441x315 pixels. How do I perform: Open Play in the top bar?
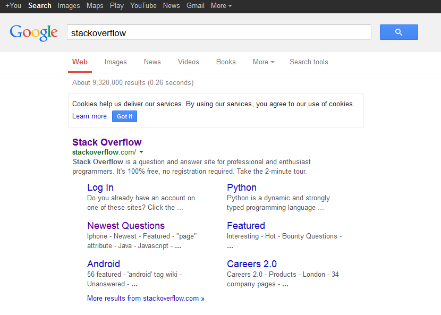pos(117,6)
